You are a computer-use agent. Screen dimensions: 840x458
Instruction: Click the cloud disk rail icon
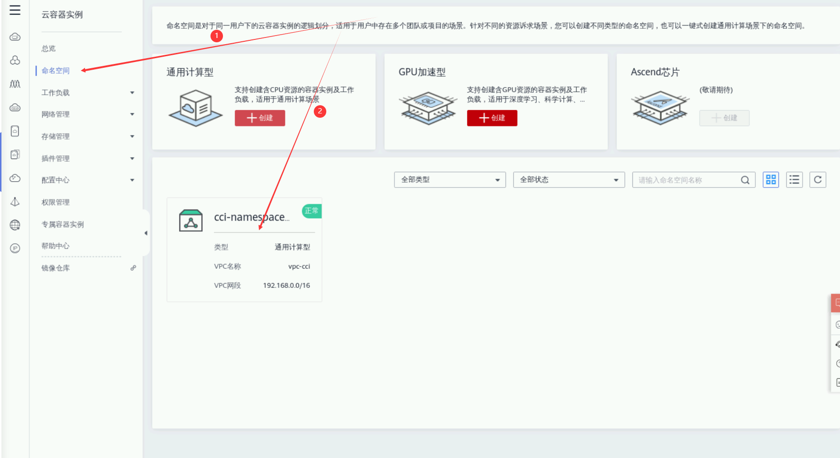[x=15, y=108]
